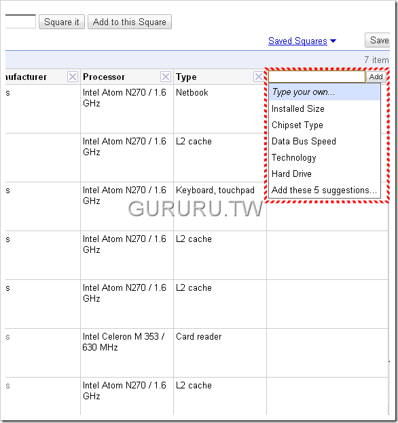Remove the Type column with its X icon
The width and height of the screenshot is (398, 423).
pos(258,77)
